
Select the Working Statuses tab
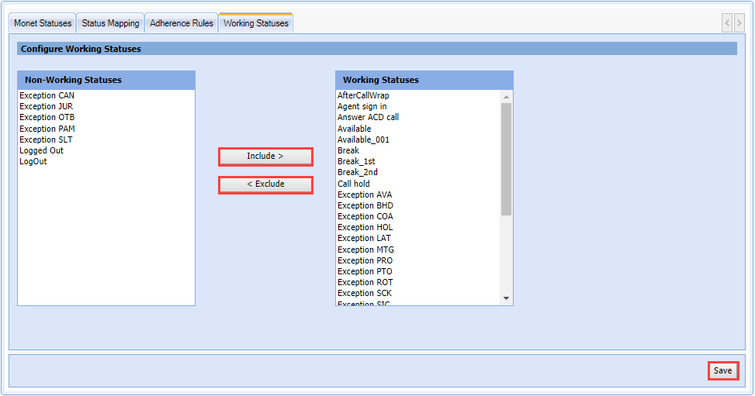255,23
